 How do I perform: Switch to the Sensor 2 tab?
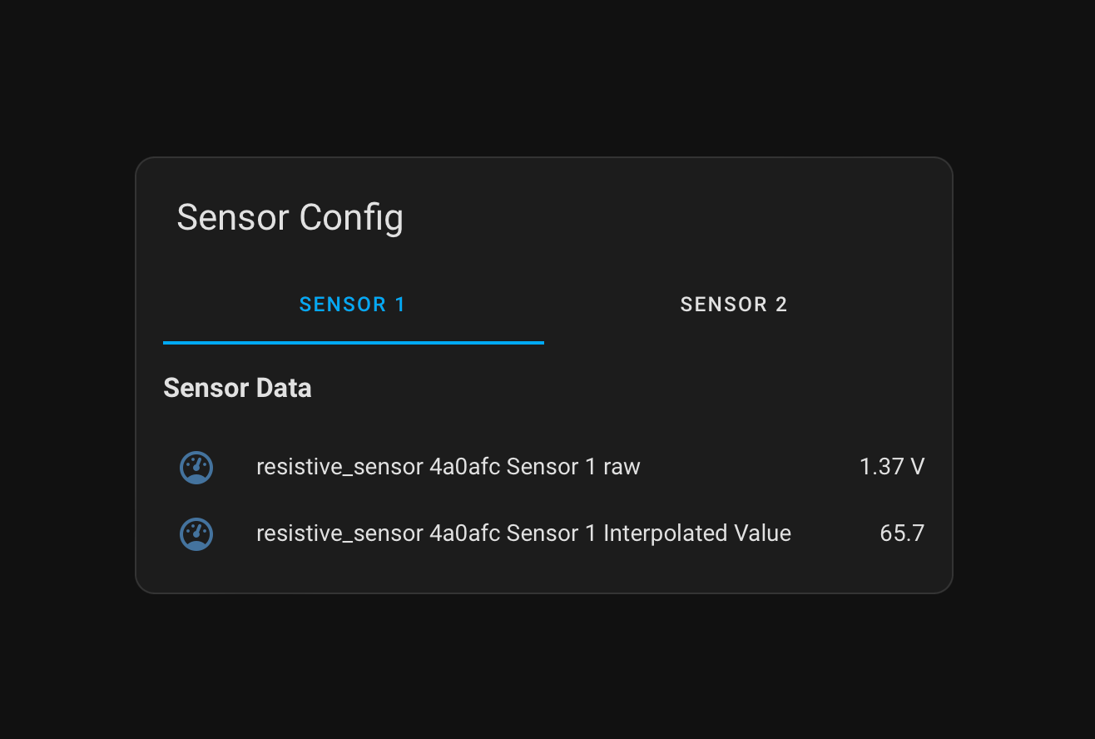tap(734, 305)
